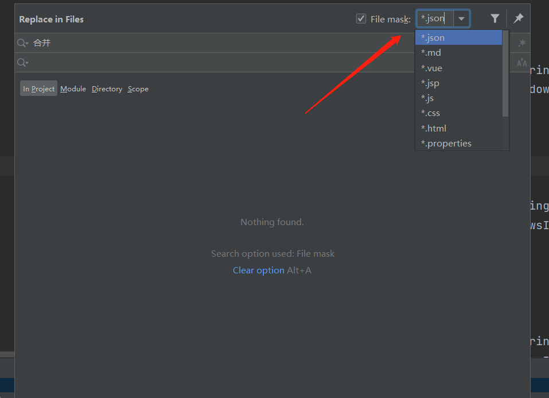Pin the Replace in Files window
Image resolution: width=549 pixels, height=398 pixels.
[518, 18]
